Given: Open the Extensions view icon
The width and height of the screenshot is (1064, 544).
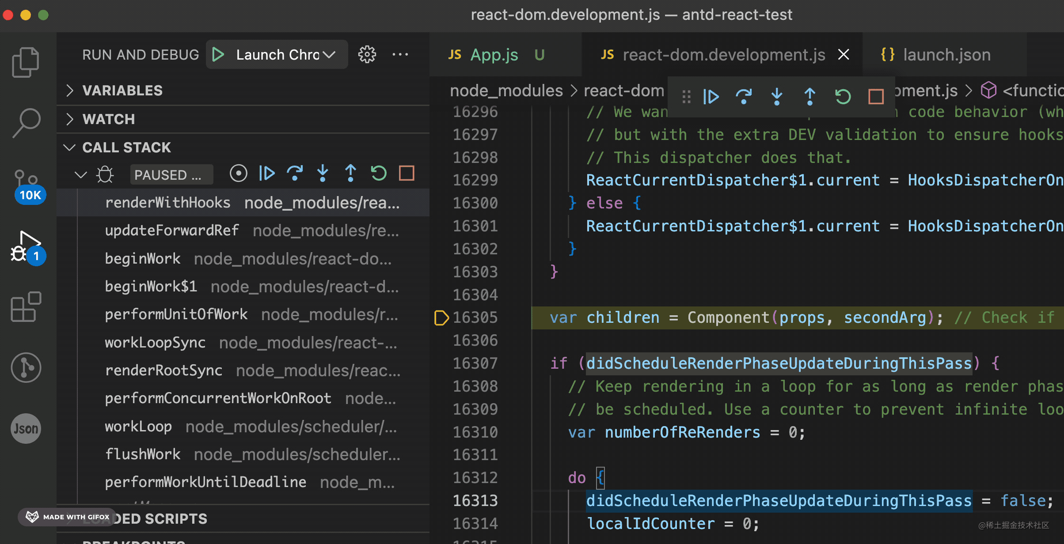Looking at the screenshot, I should pos(26,306).
